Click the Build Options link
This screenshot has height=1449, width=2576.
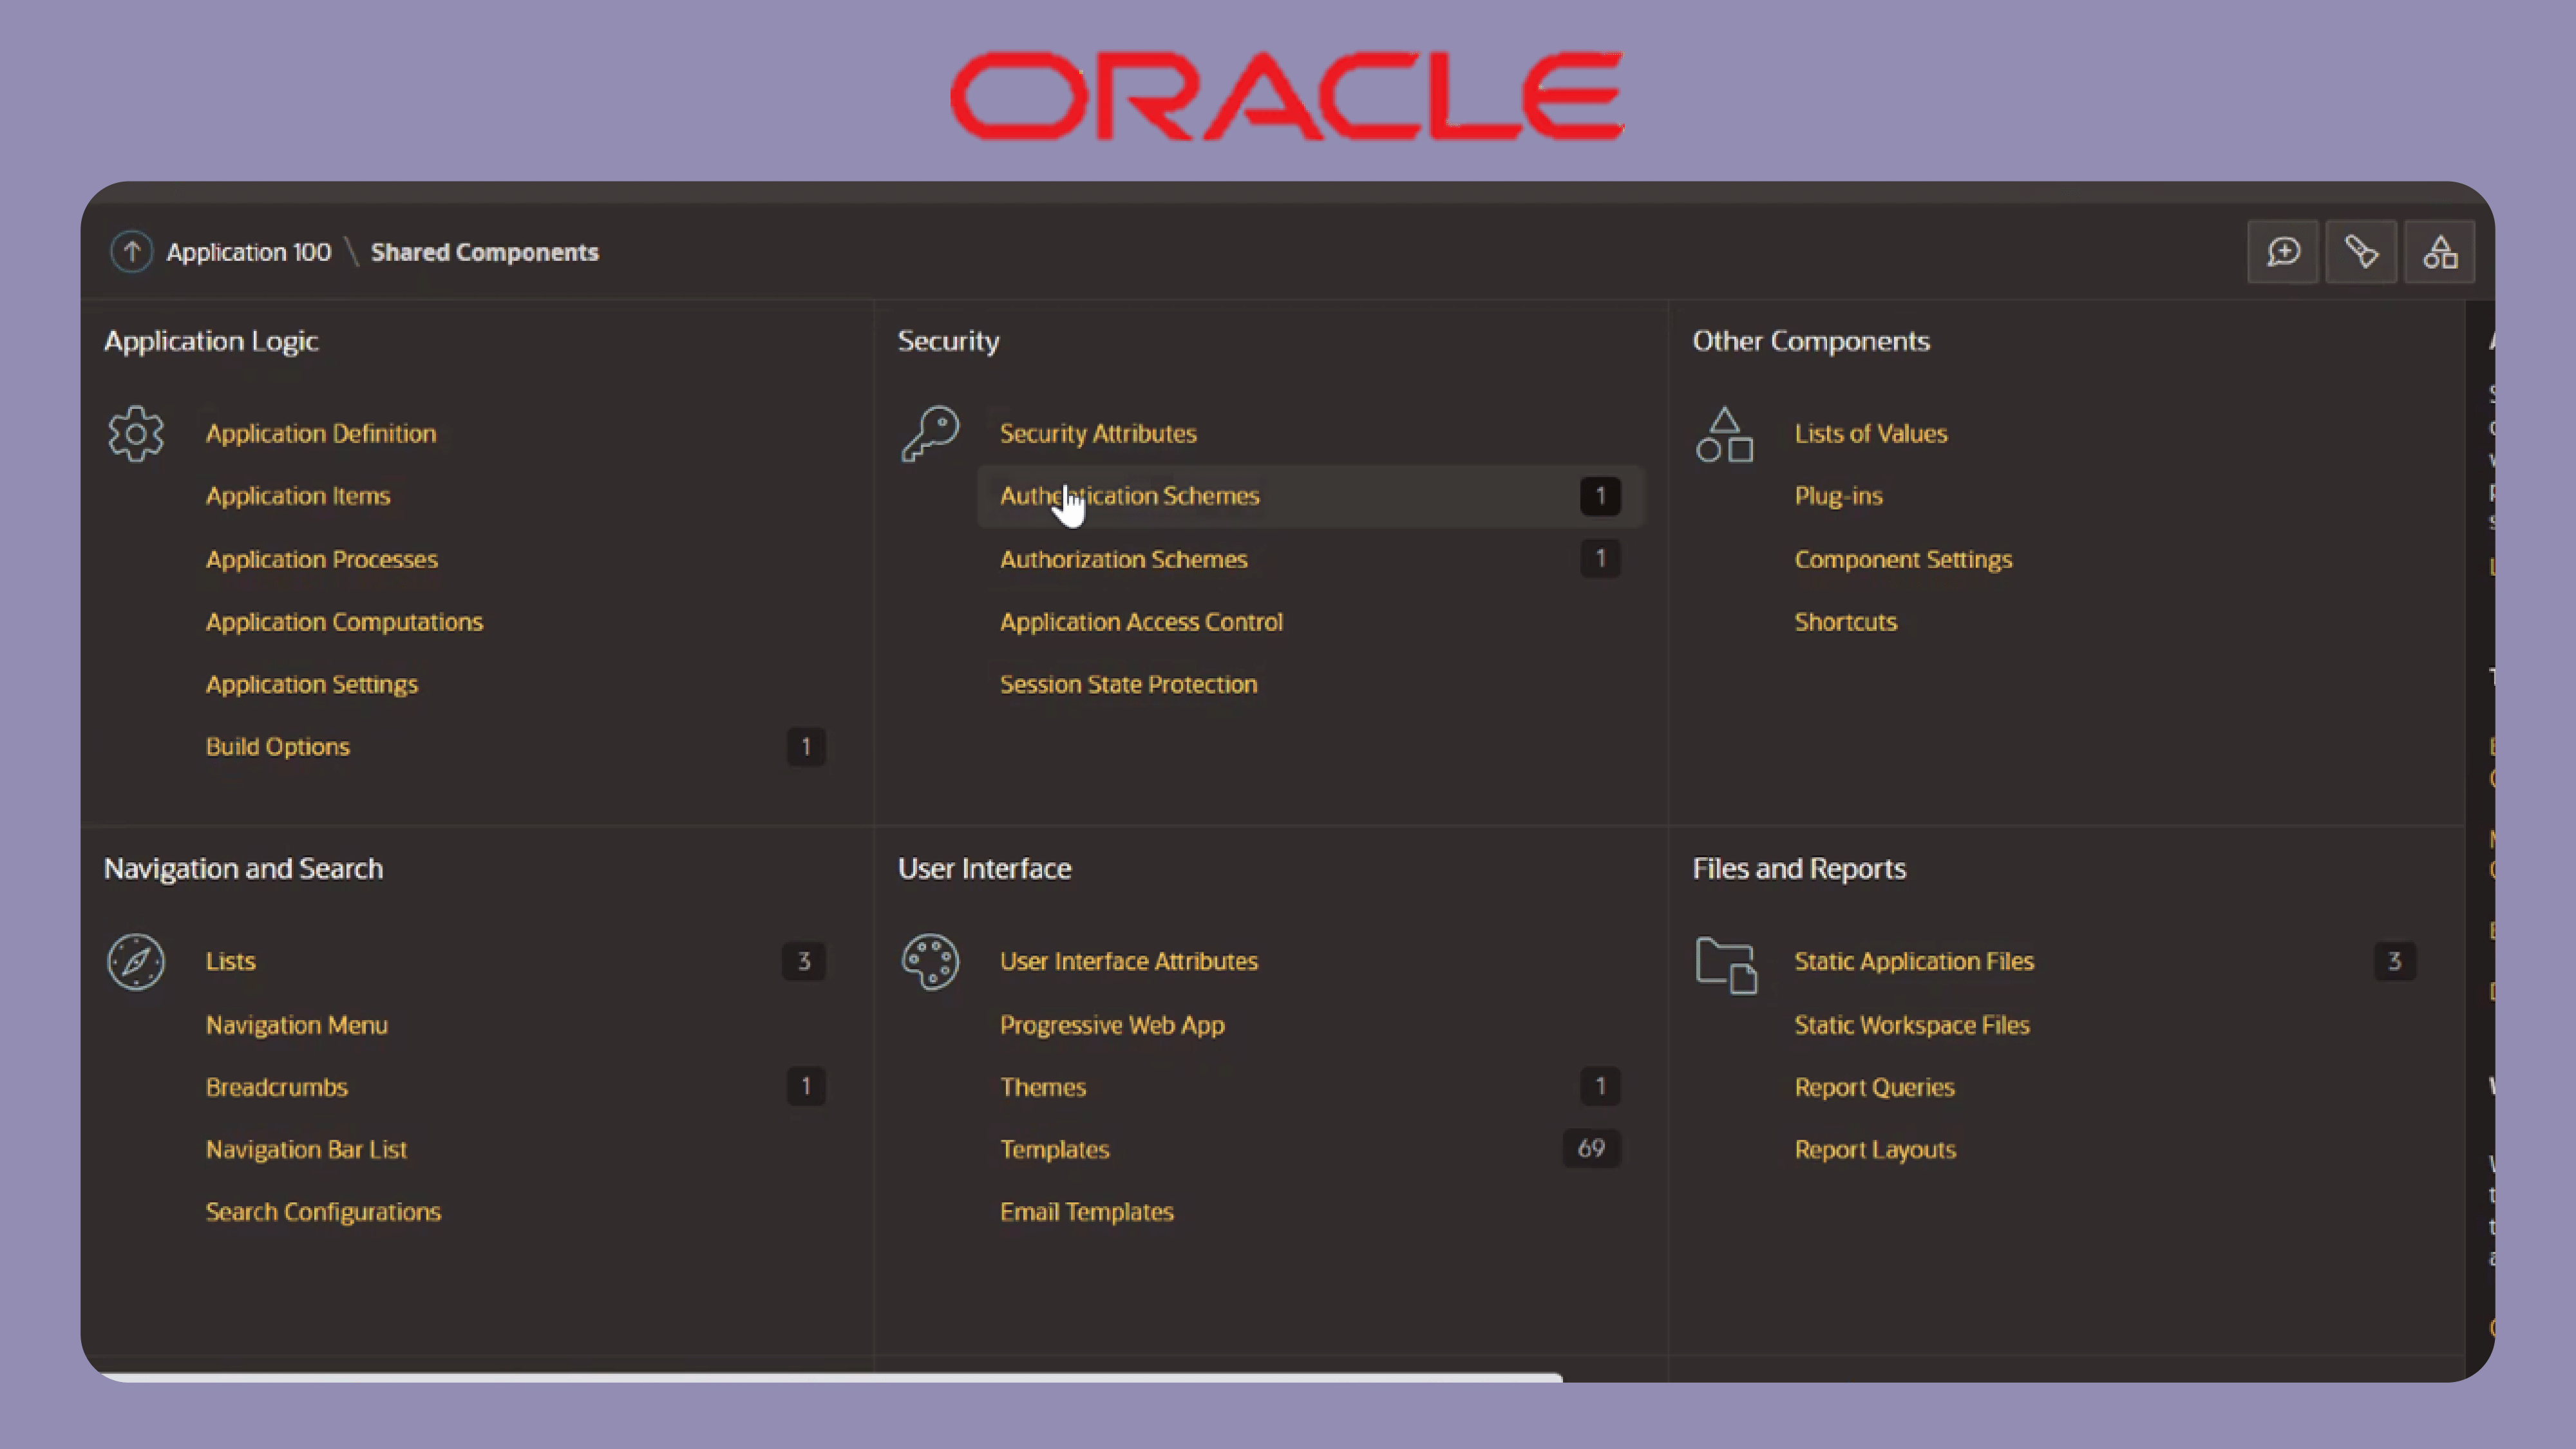point(277,747)
